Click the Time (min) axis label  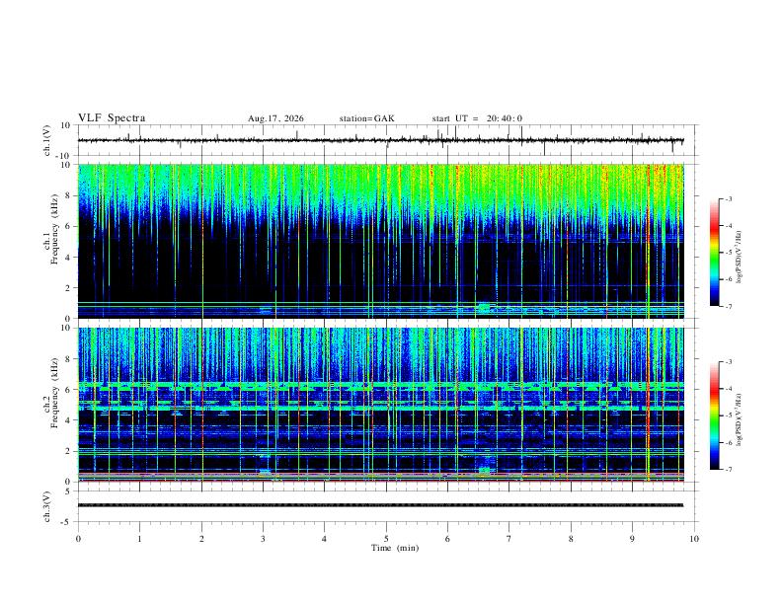click(x=395, y=548)
